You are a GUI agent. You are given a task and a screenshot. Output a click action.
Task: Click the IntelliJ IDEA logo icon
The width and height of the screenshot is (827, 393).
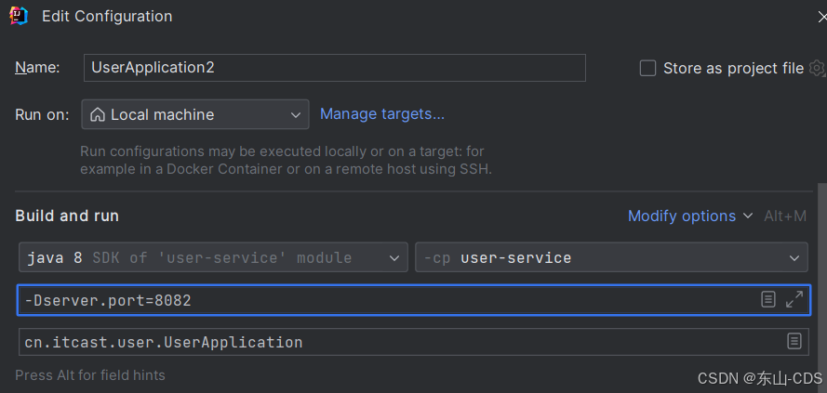tap(19, 15)
